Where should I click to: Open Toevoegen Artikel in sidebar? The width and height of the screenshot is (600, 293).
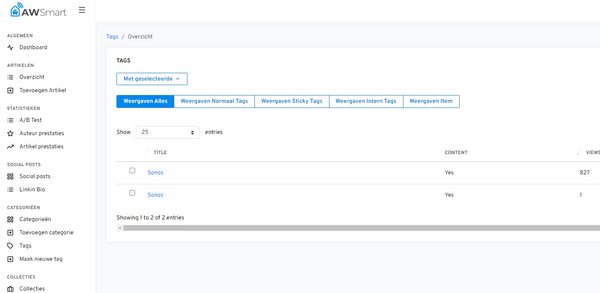(x=43, y=91)
